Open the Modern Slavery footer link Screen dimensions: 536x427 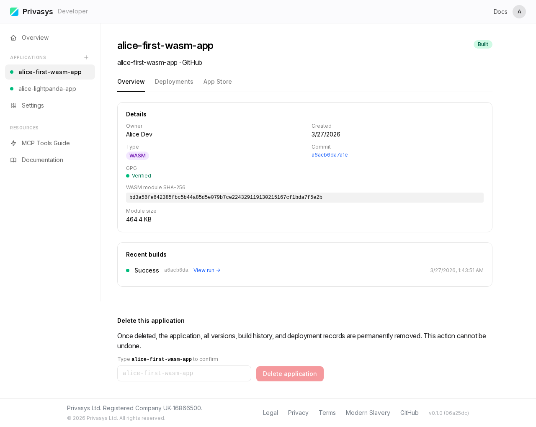pyautogui.click(x=368, y=413)
